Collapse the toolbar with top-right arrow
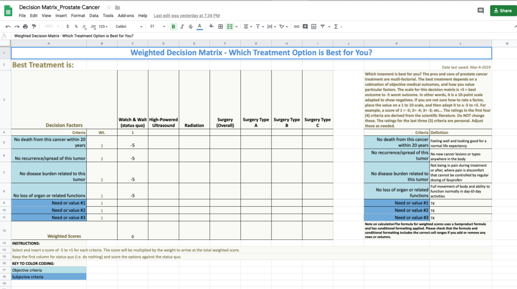Image resolution: width=517 pixels, height=289 pixels. (515, 27)
